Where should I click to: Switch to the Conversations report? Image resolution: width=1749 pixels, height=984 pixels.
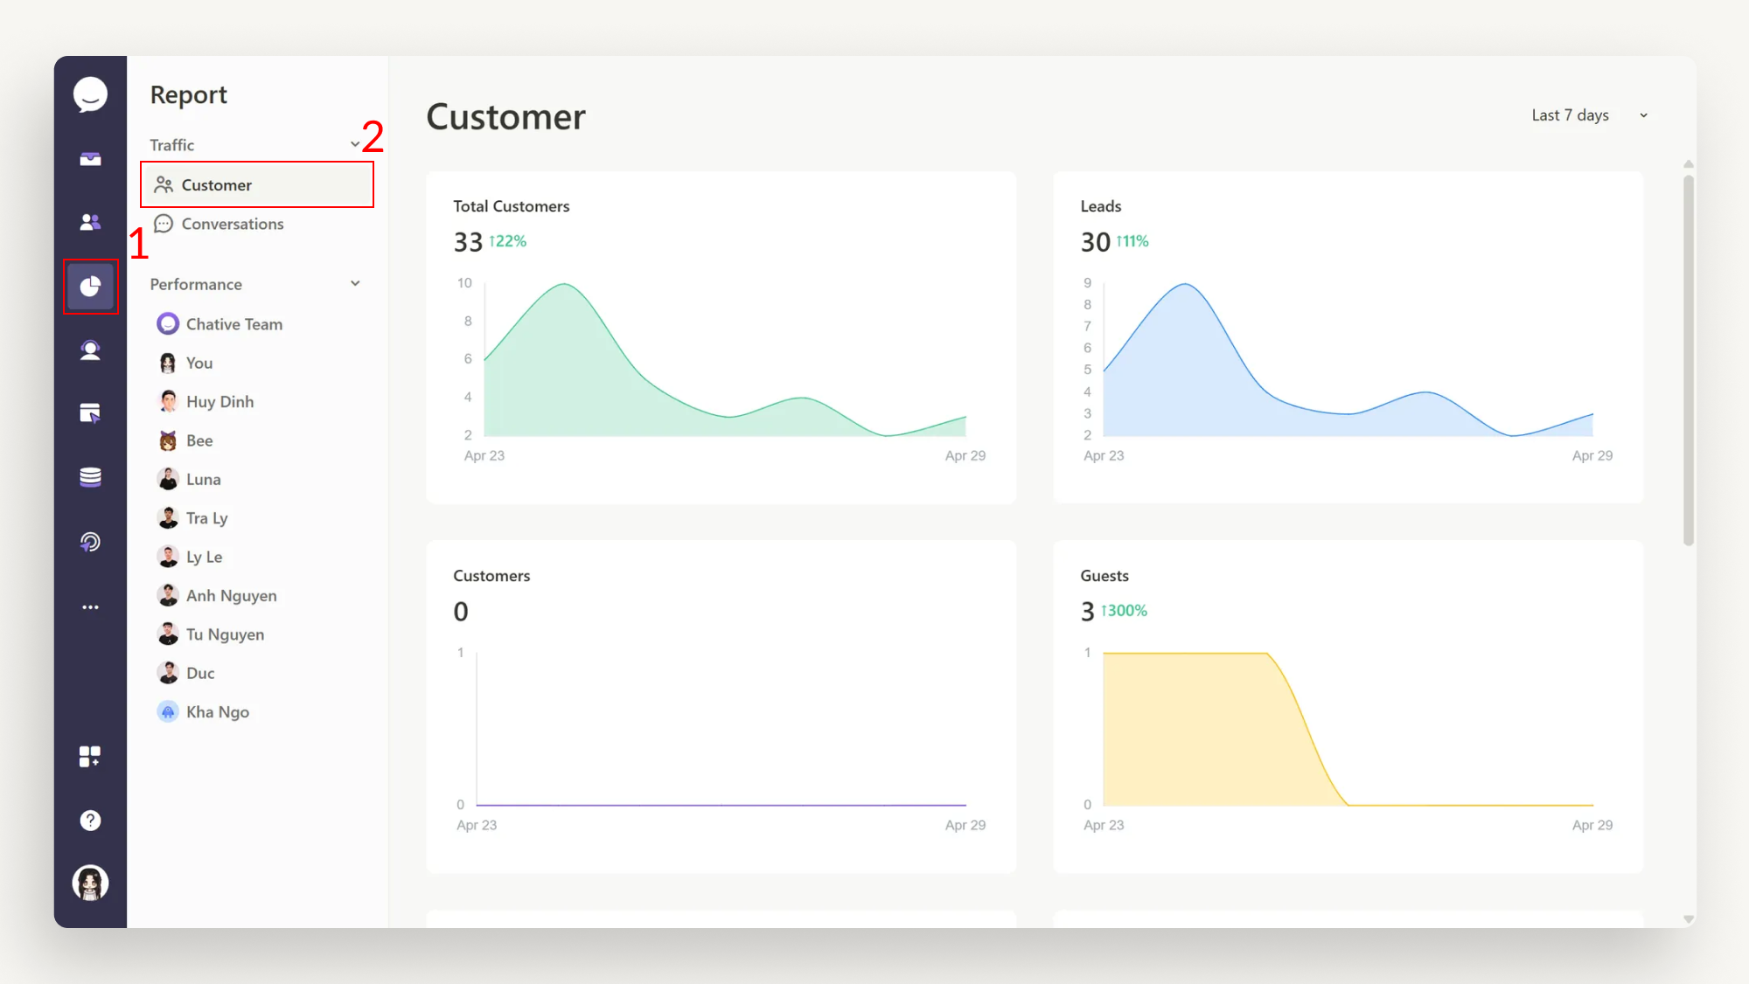[x=232, y=224]
